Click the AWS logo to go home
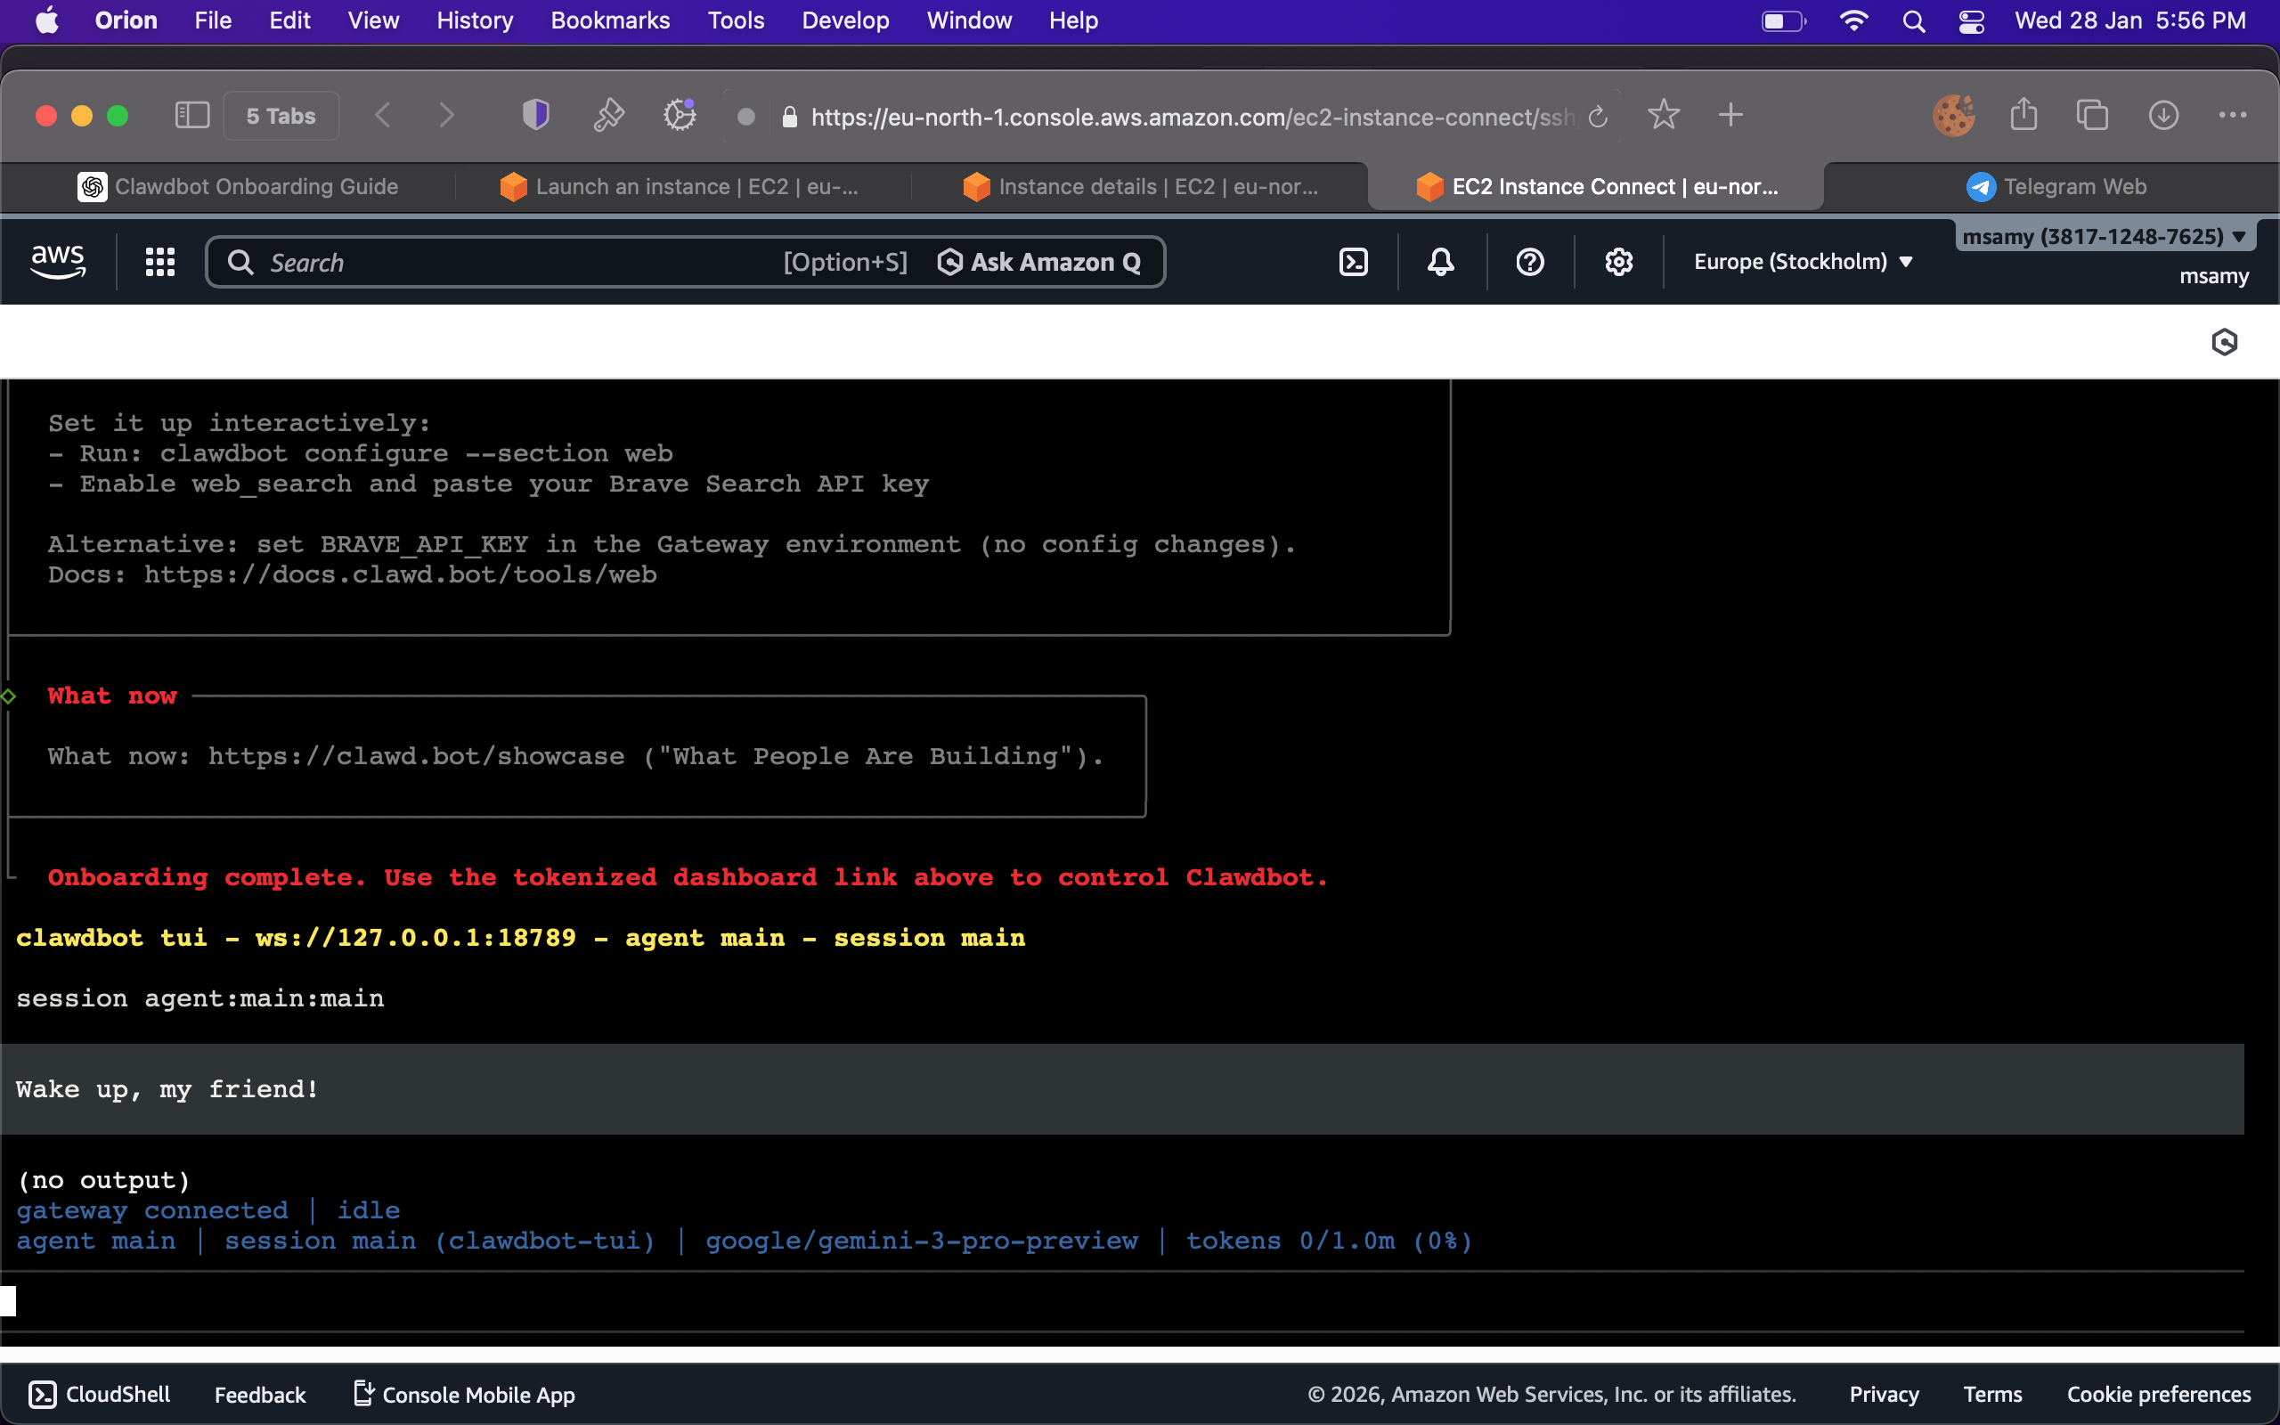Viewport: 2280px width, 1425px height. (x=59, y=261)
